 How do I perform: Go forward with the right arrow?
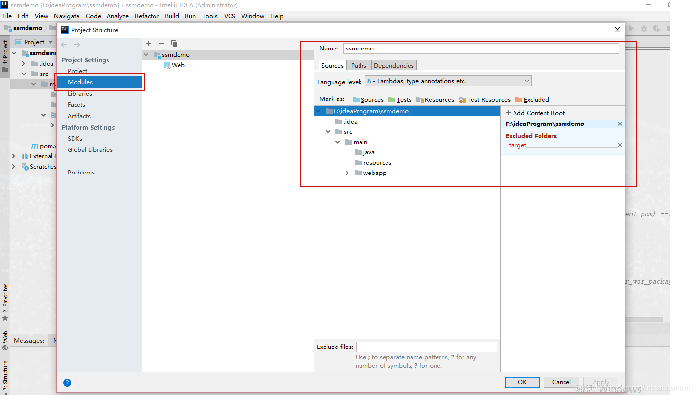click(77, 45)
